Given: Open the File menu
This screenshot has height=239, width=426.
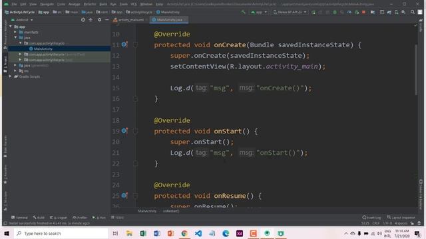Looking at the screenshot, I should pyautogui.click(x=14, y=4).
